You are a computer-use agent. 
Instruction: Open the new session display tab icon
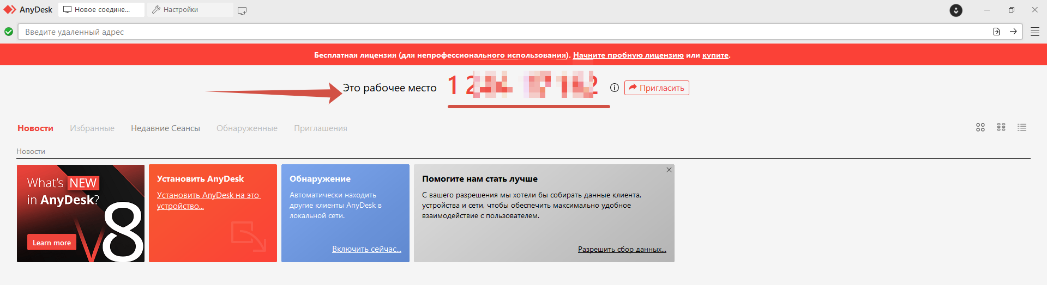point(242,10)
